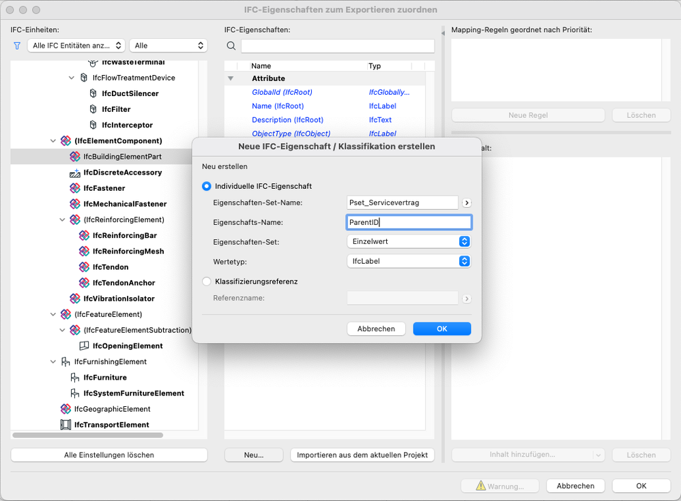Click the IfcTendon icon
681x501 pixels.
click(x=84, y=267)
